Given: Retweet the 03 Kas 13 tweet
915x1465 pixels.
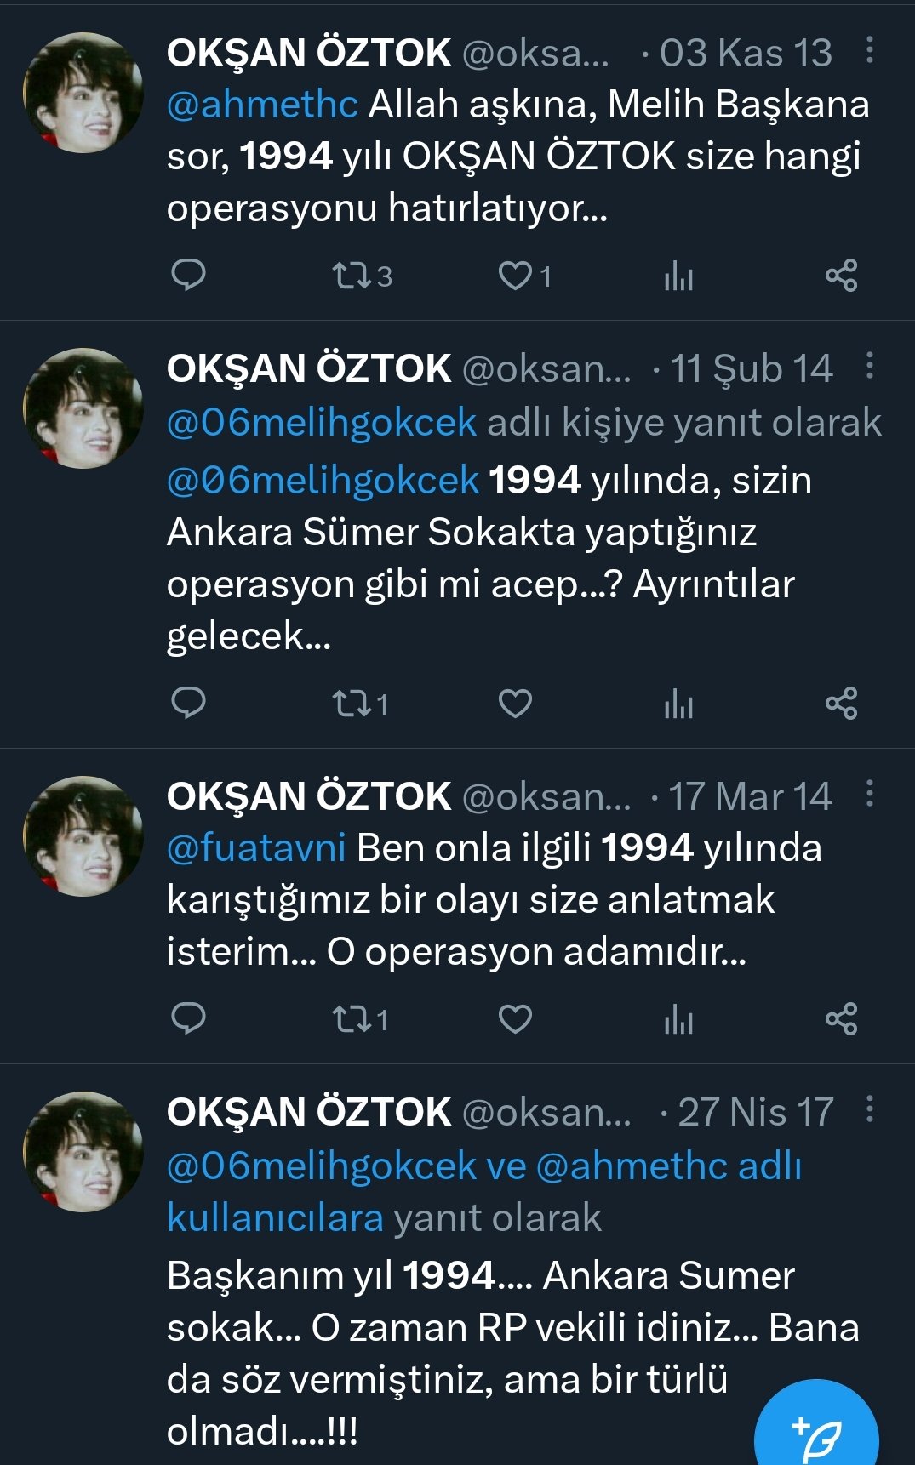Looking at the screenshot, I should coord(361,276).
